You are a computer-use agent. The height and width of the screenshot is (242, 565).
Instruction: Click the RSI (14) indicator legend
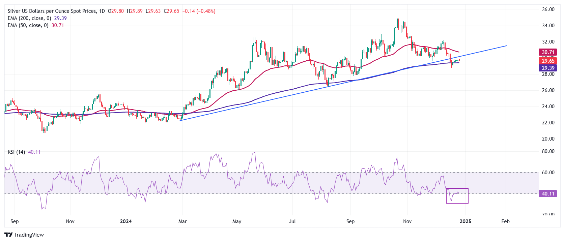(16, 152)
